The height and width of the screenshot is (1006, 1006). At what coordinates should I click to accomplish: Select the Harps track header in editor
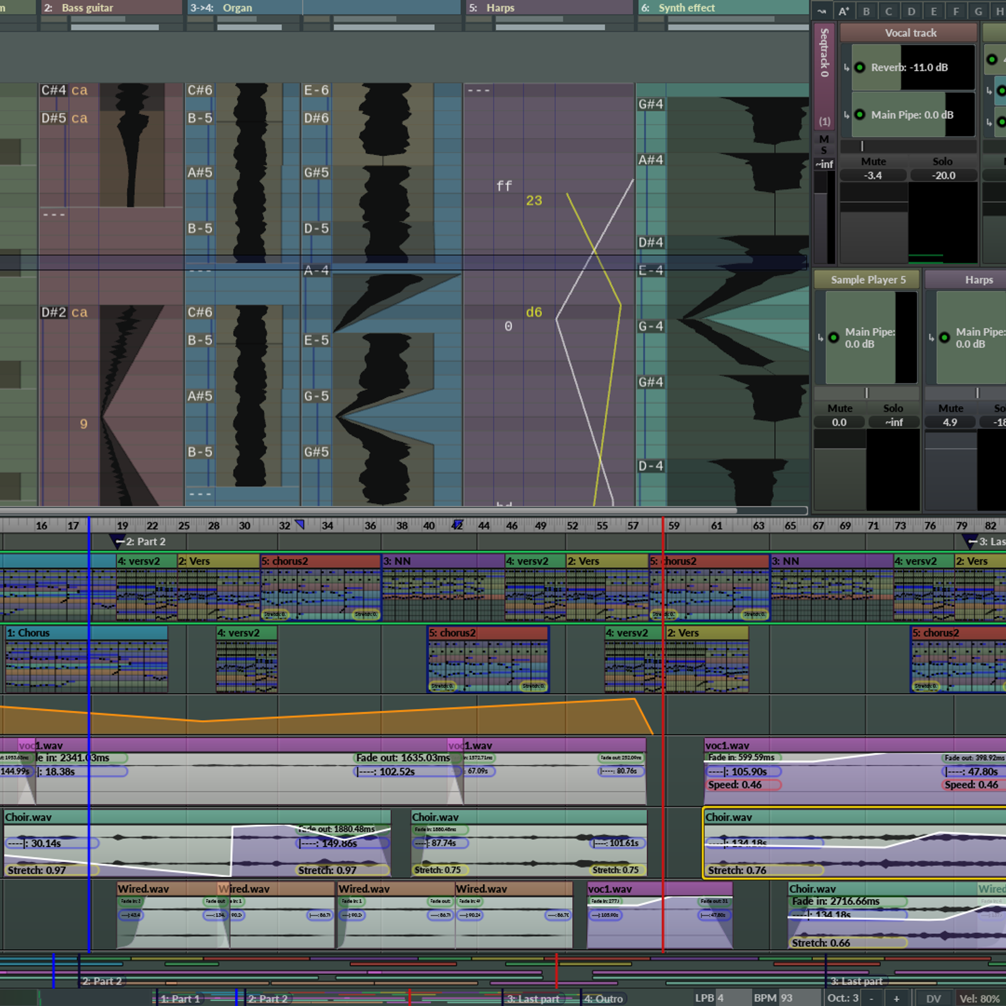coord(549,8)
